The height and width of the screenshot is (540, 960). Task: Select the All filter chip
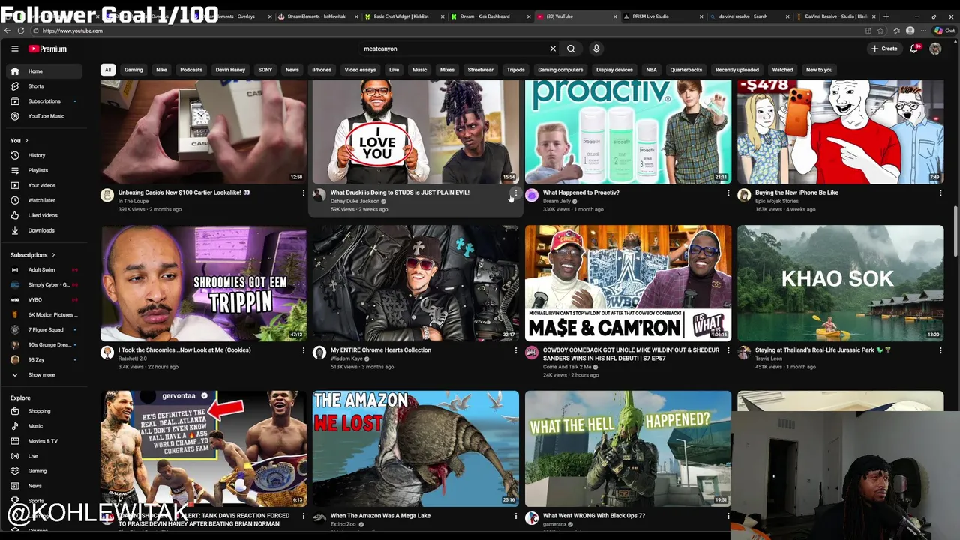[107, 70]
